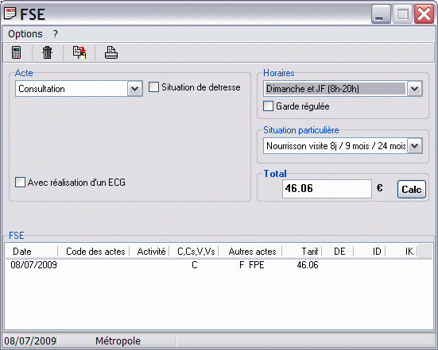The width and height of the screenshot is (438, 350).
Task: Click the calculator icon in the toolbar
Action: 17,52
